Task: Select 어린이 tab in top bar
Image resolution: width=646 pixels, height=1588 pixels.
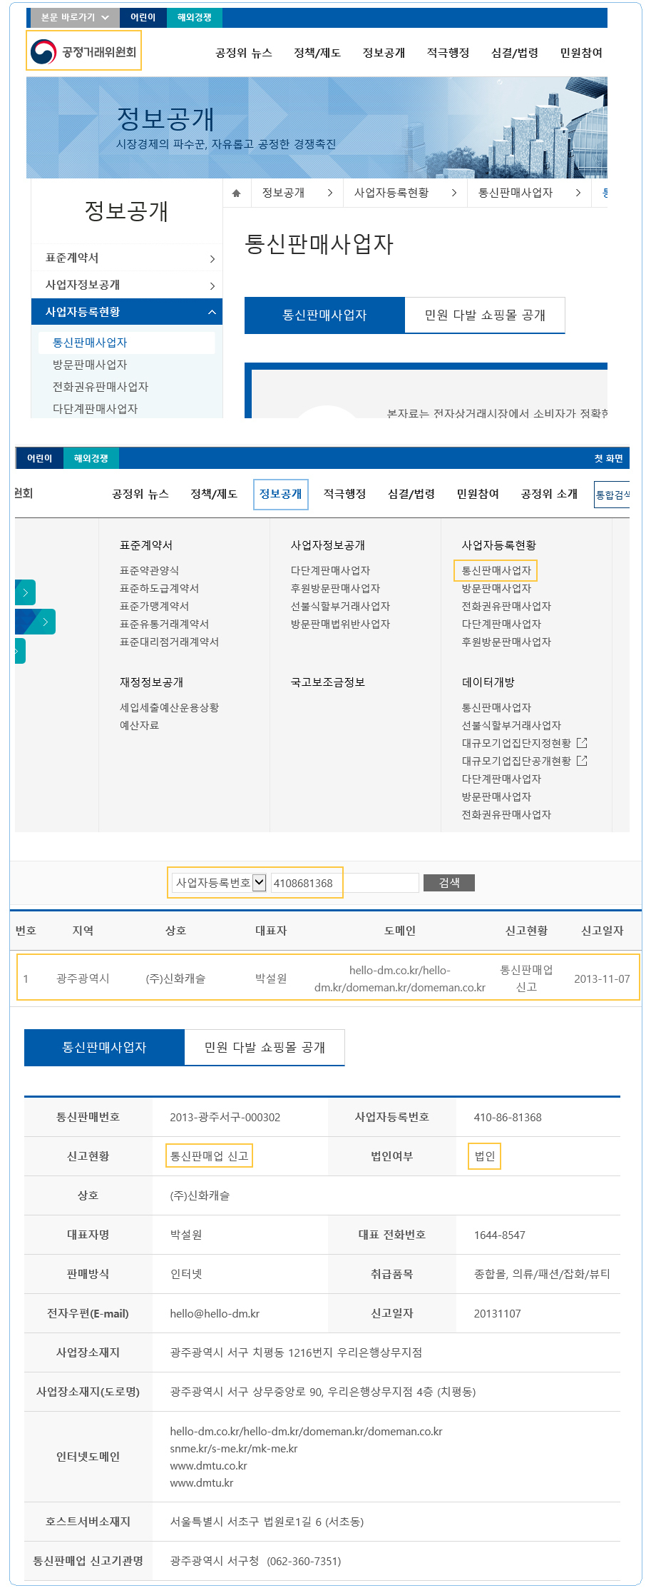Action: (143, 17)
